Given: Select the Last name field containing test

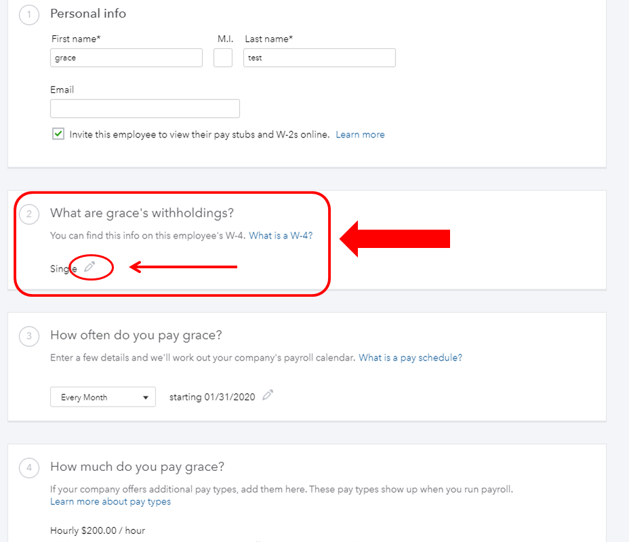Looking at the screenshot, I should 319,58.
